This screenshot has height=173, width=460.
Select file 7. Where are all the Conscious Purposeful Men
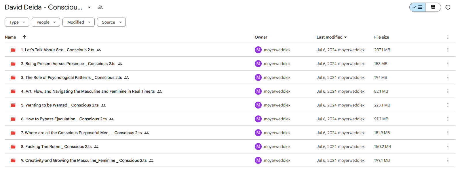pyautogui.click(x=81, y=133)
